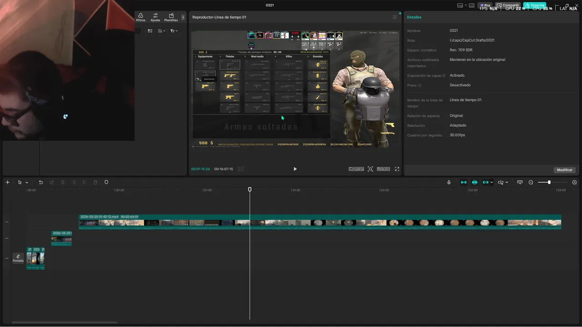Open the filter dropdown in media panel

pyautogui.click(x=174, y=31)
